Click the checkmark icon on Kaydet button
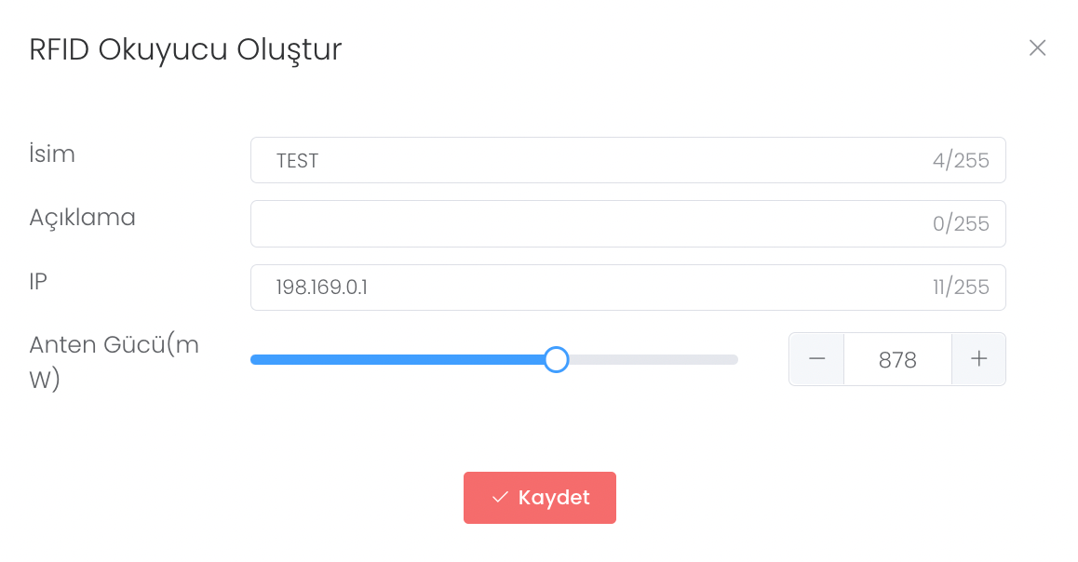1078x562 pixels. 500,498
